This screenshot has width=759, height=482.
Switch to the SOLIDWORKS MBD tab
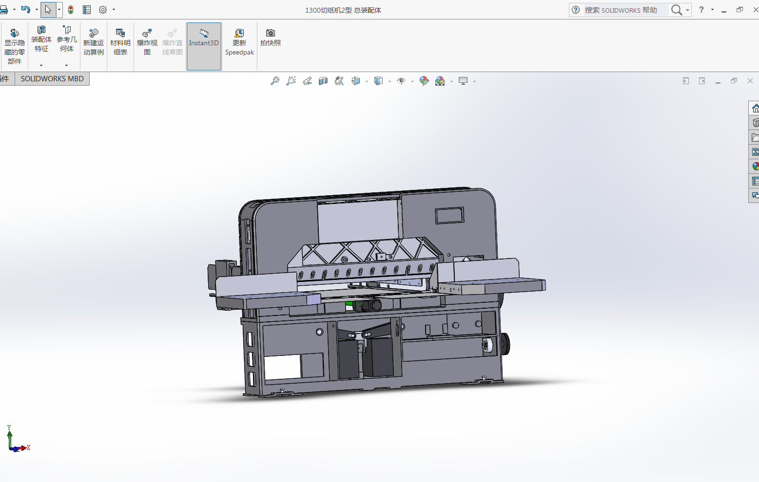(52, 79)
